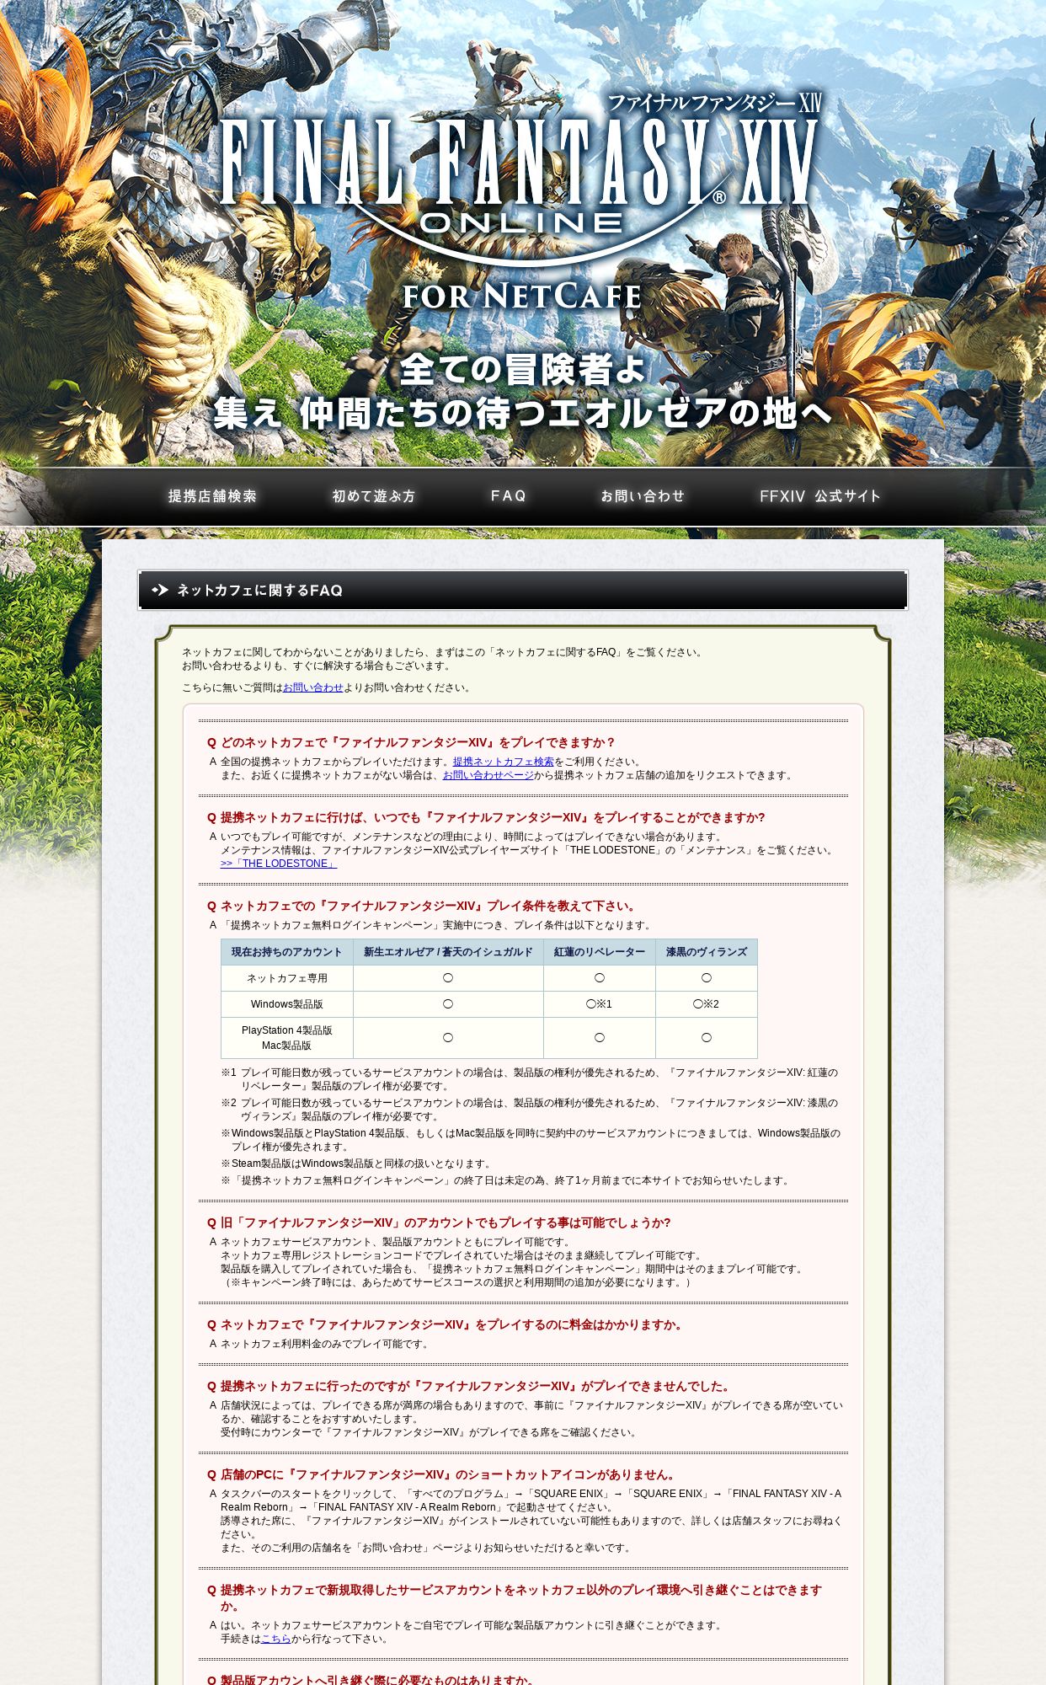Open the 提携店舗検索 nav item
Image resolution: width=1046 pixels, height=1685 pixels.
(x=212, y=496)
